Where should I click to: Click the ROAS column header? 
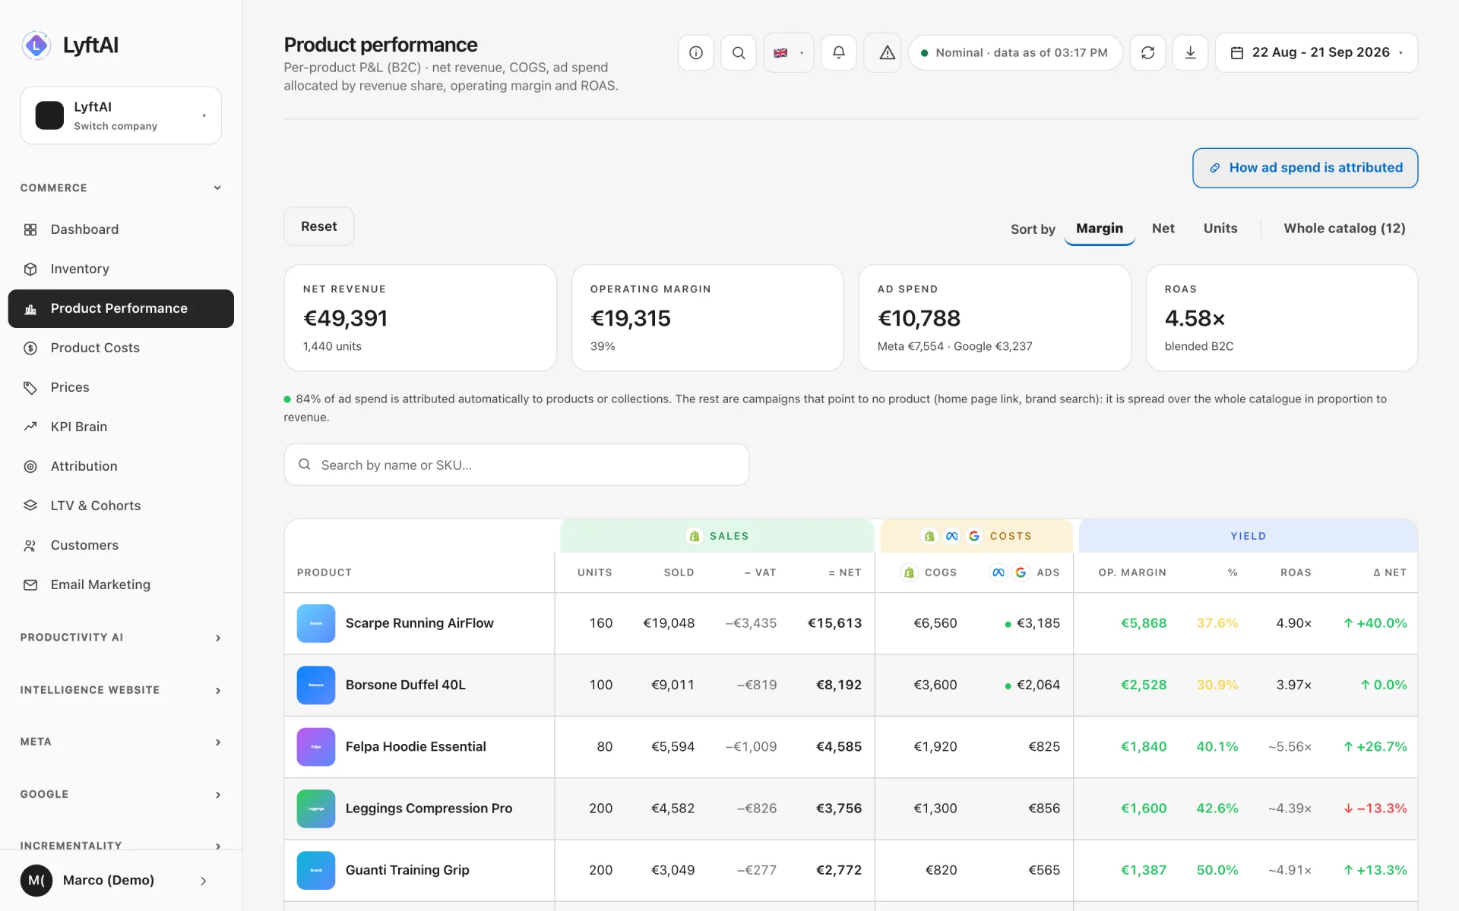pos(1296,572)
